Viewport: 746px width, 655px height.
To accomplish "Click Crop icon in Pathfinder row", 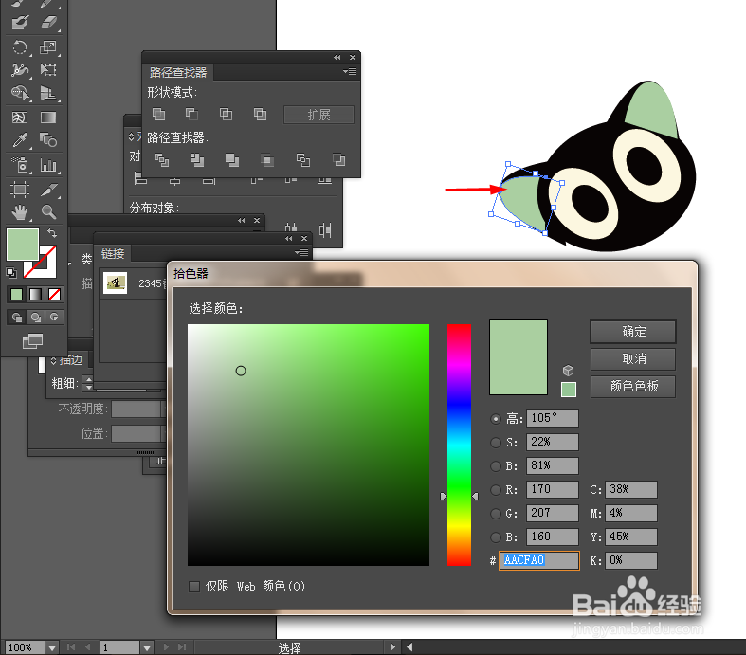I will tap(267, 160).
